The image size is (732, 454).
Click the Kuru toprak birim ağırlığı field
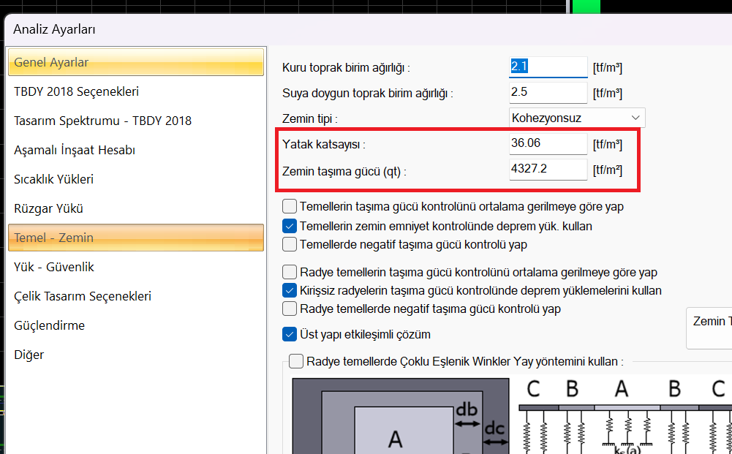(548, 67)
